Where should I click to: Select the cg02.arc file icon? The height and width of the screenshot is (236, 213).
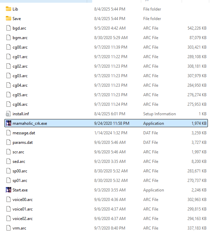click(x=9, y=66)
